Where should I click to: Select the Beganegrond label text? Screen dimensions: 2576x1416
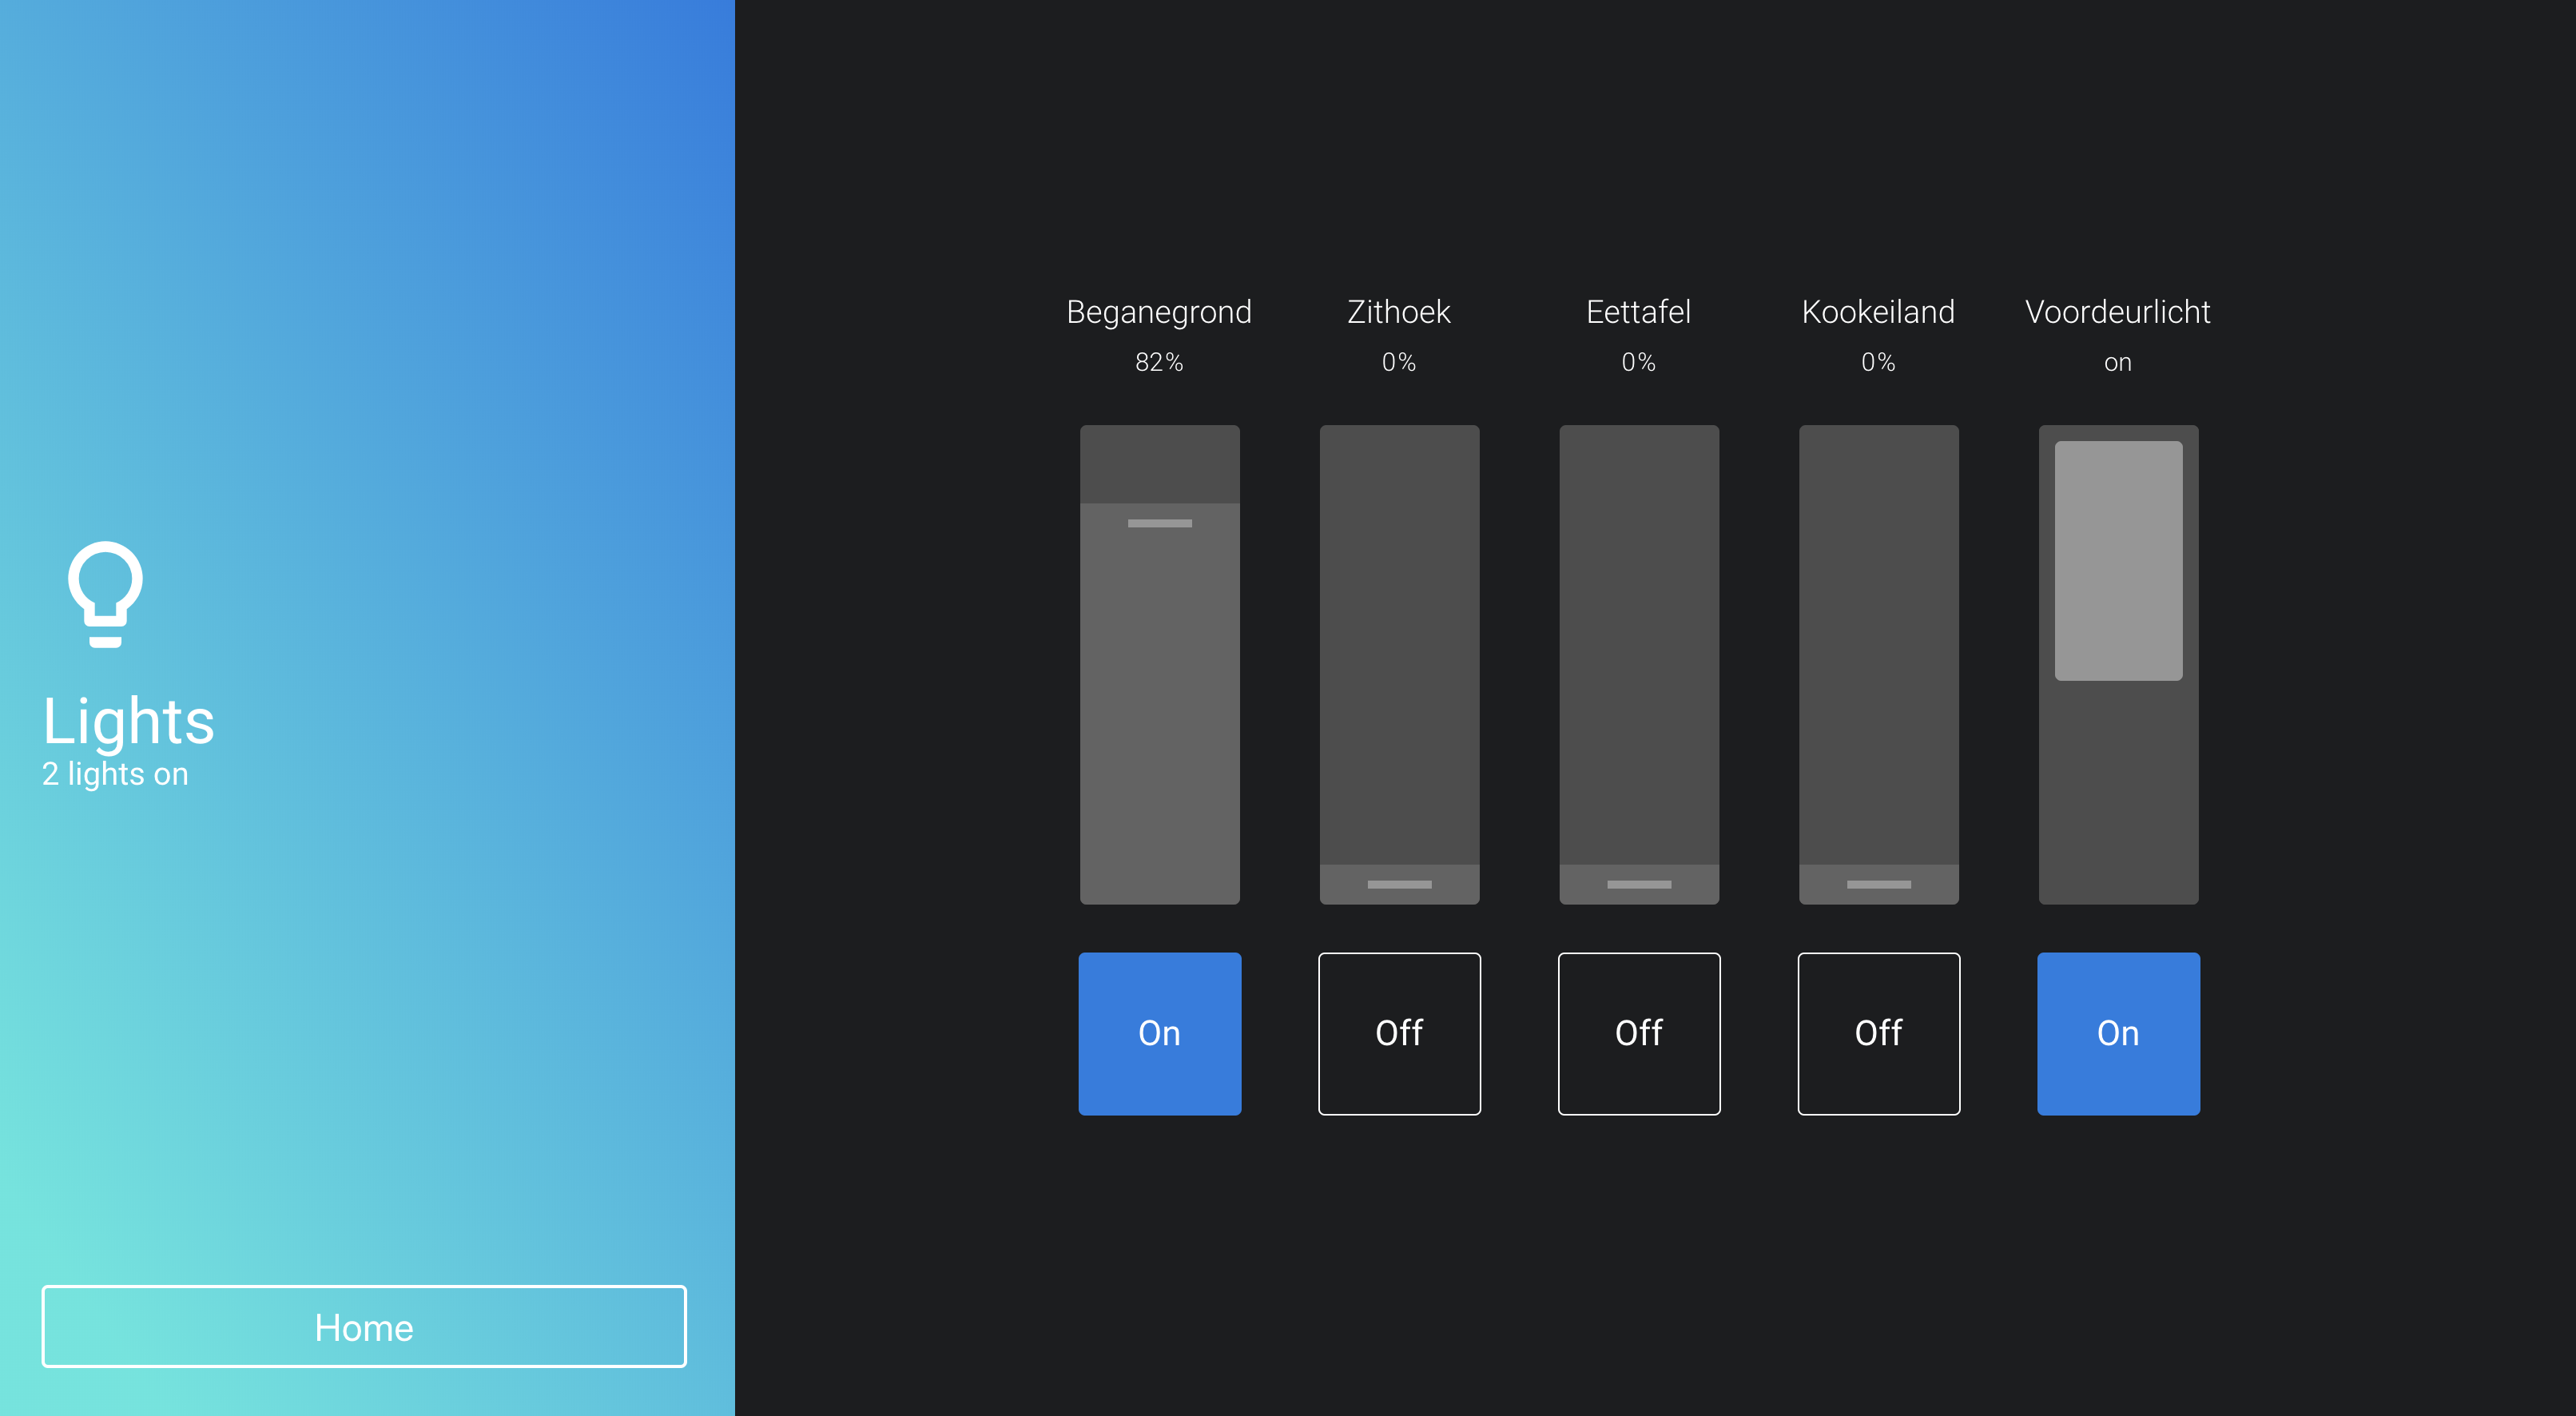[1155, 312]
